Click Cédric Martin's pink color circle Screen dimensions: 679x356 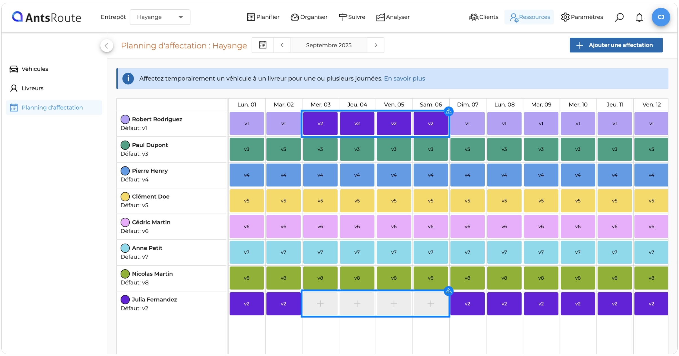point(125,222)
